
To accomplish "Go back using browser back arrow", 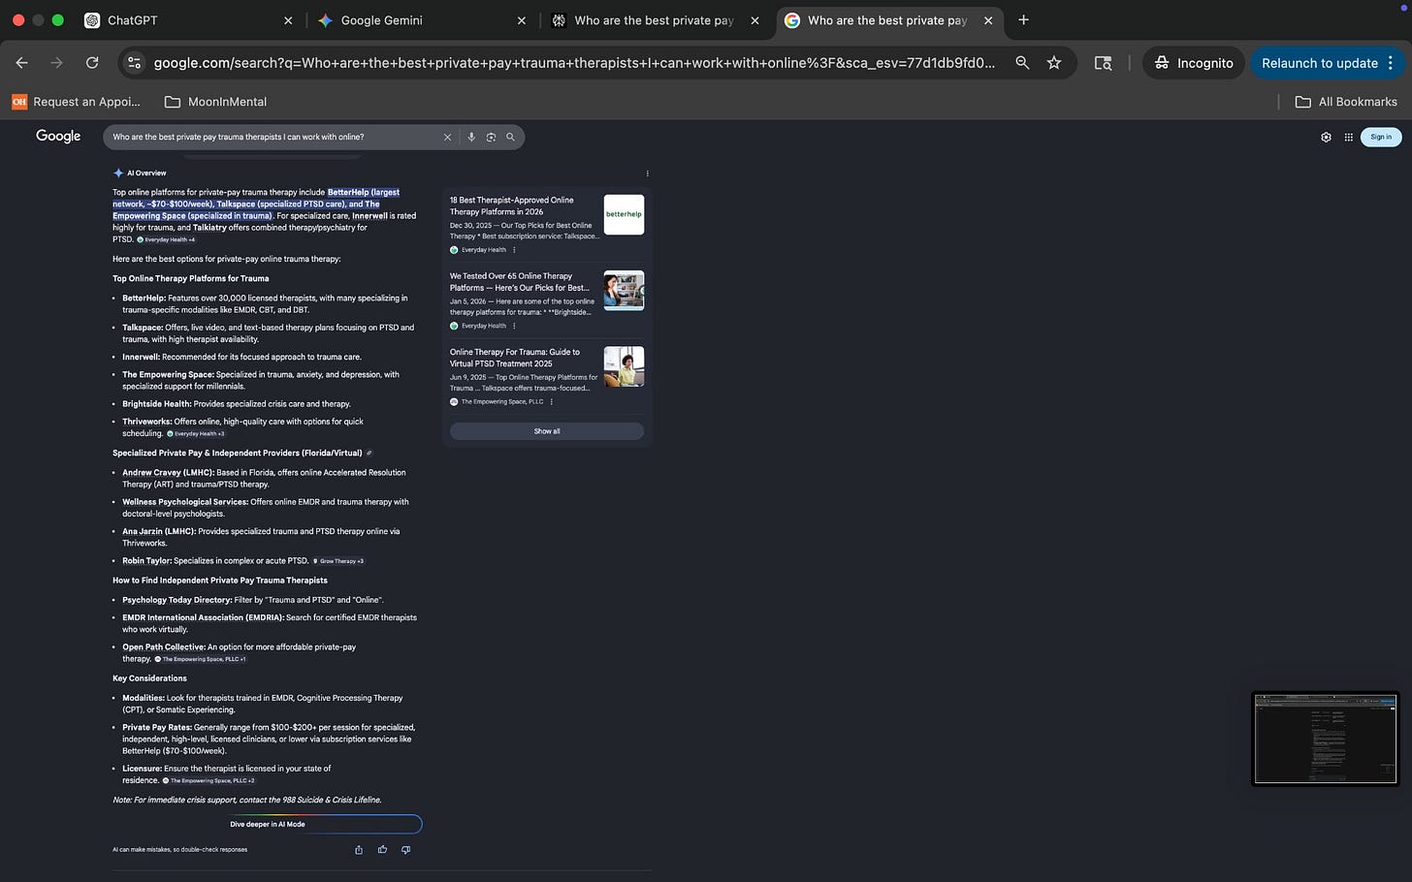I will click(21, 63).
